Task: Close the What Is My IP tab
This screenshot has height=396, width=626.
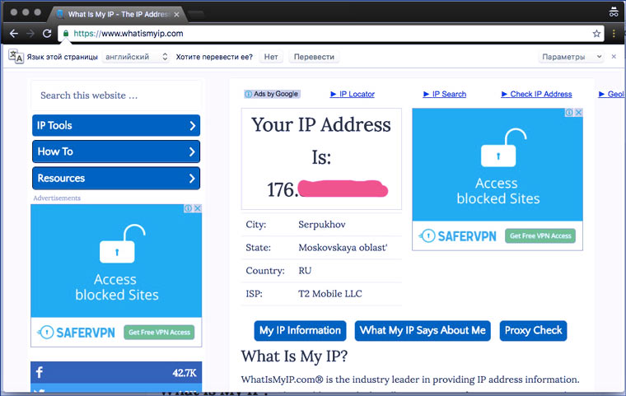Action: click(176, 14)
